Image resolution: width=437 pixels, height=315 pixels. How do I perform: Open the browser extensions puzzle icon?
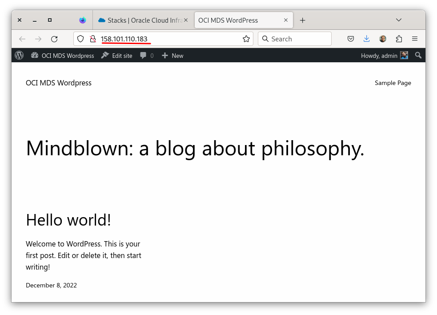(x=399, y=39)
